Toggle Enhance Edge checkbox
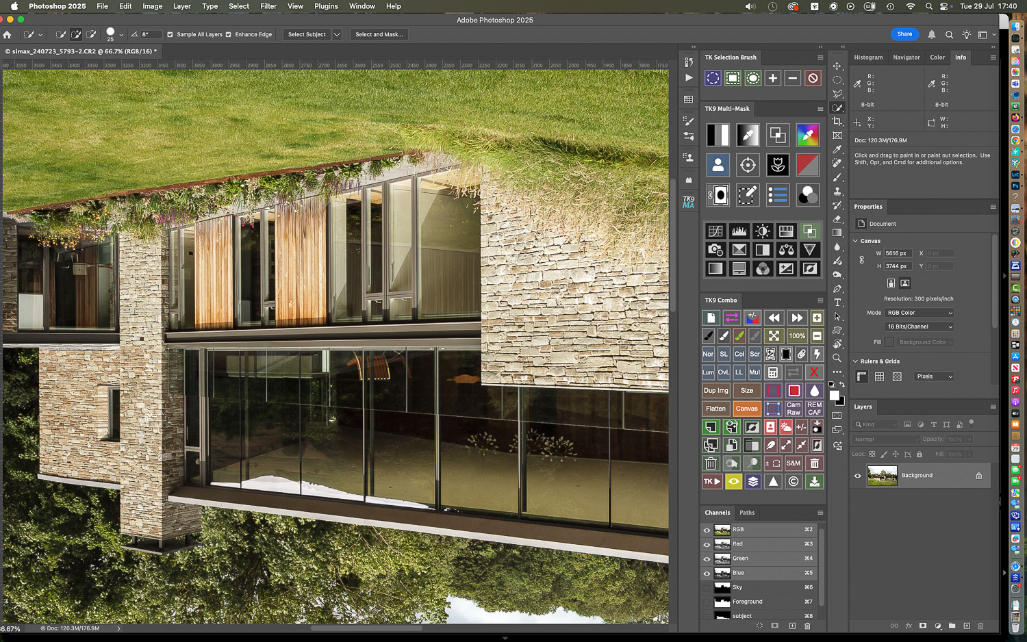The width and height of the screenshot is (1027, 642). [229, 34]
